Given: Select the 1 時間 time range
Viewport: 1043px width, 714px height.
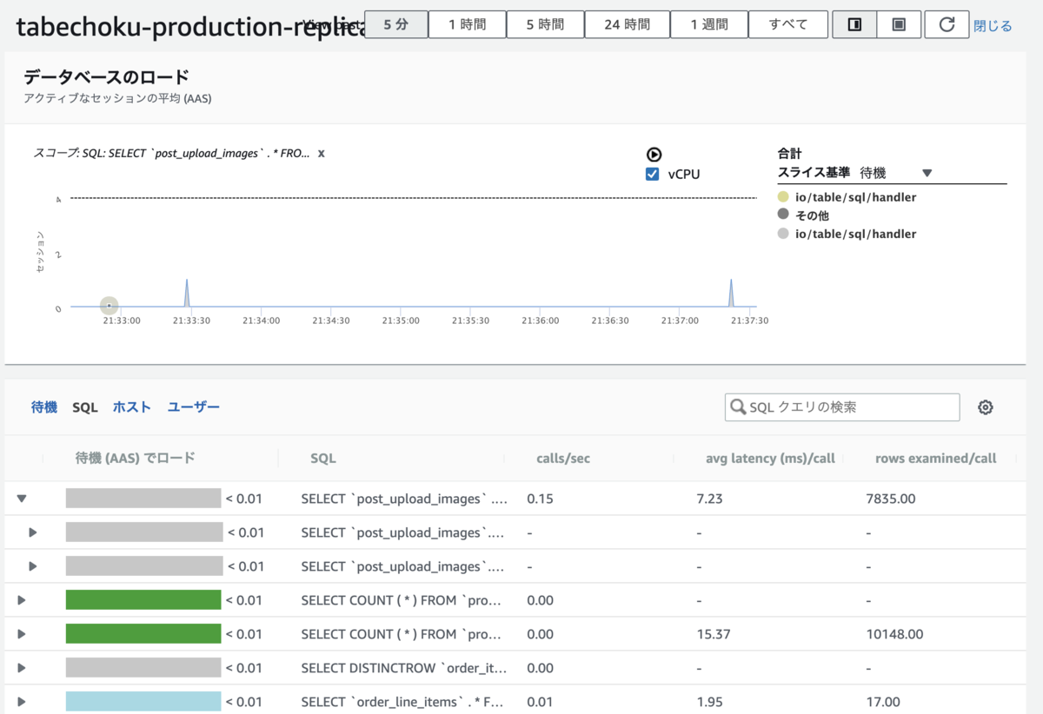Looking at the screenshot, I should click(x=467, y=24).
